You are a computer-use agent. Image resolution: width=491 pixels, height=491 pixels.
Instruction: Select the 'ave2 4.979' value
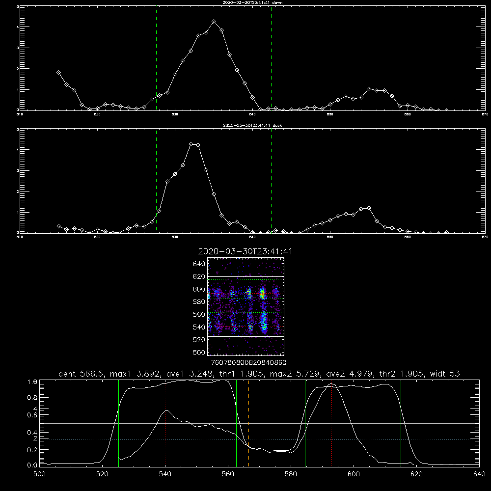point(350,374)
